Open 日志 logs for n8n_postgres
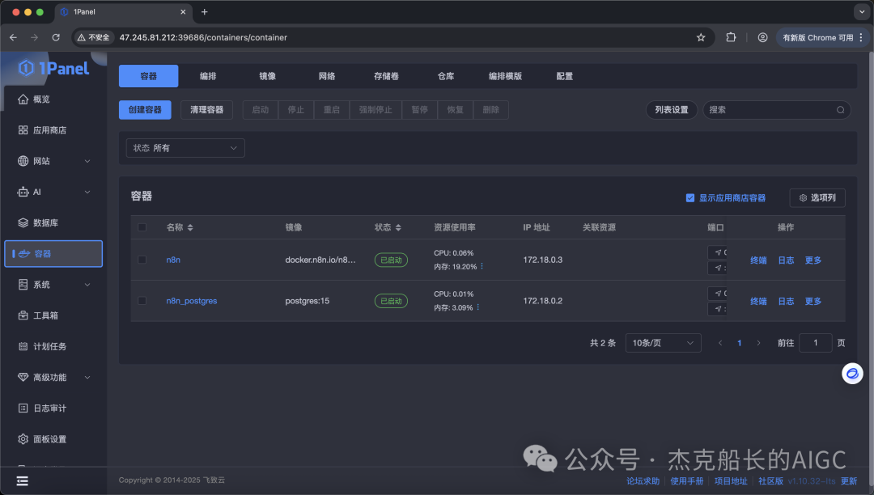Screen dimensions: 874x495 tap(786, 301)
